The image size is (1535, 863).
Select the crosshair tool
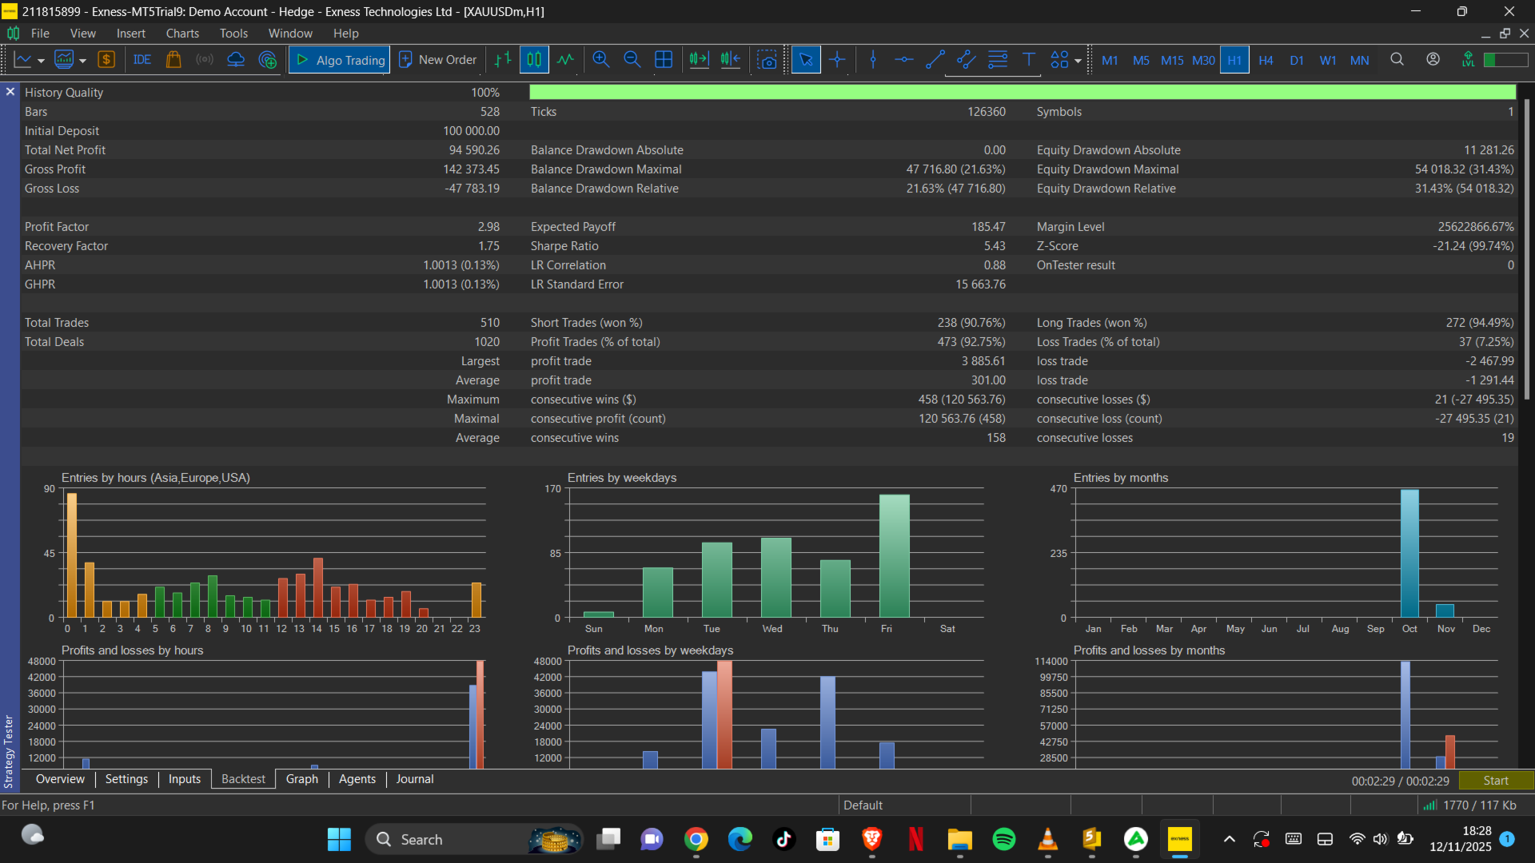(837, 60)
